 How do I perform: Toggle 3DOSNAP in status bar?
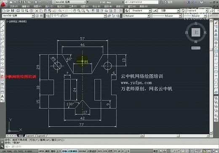[x=82, y=151]
